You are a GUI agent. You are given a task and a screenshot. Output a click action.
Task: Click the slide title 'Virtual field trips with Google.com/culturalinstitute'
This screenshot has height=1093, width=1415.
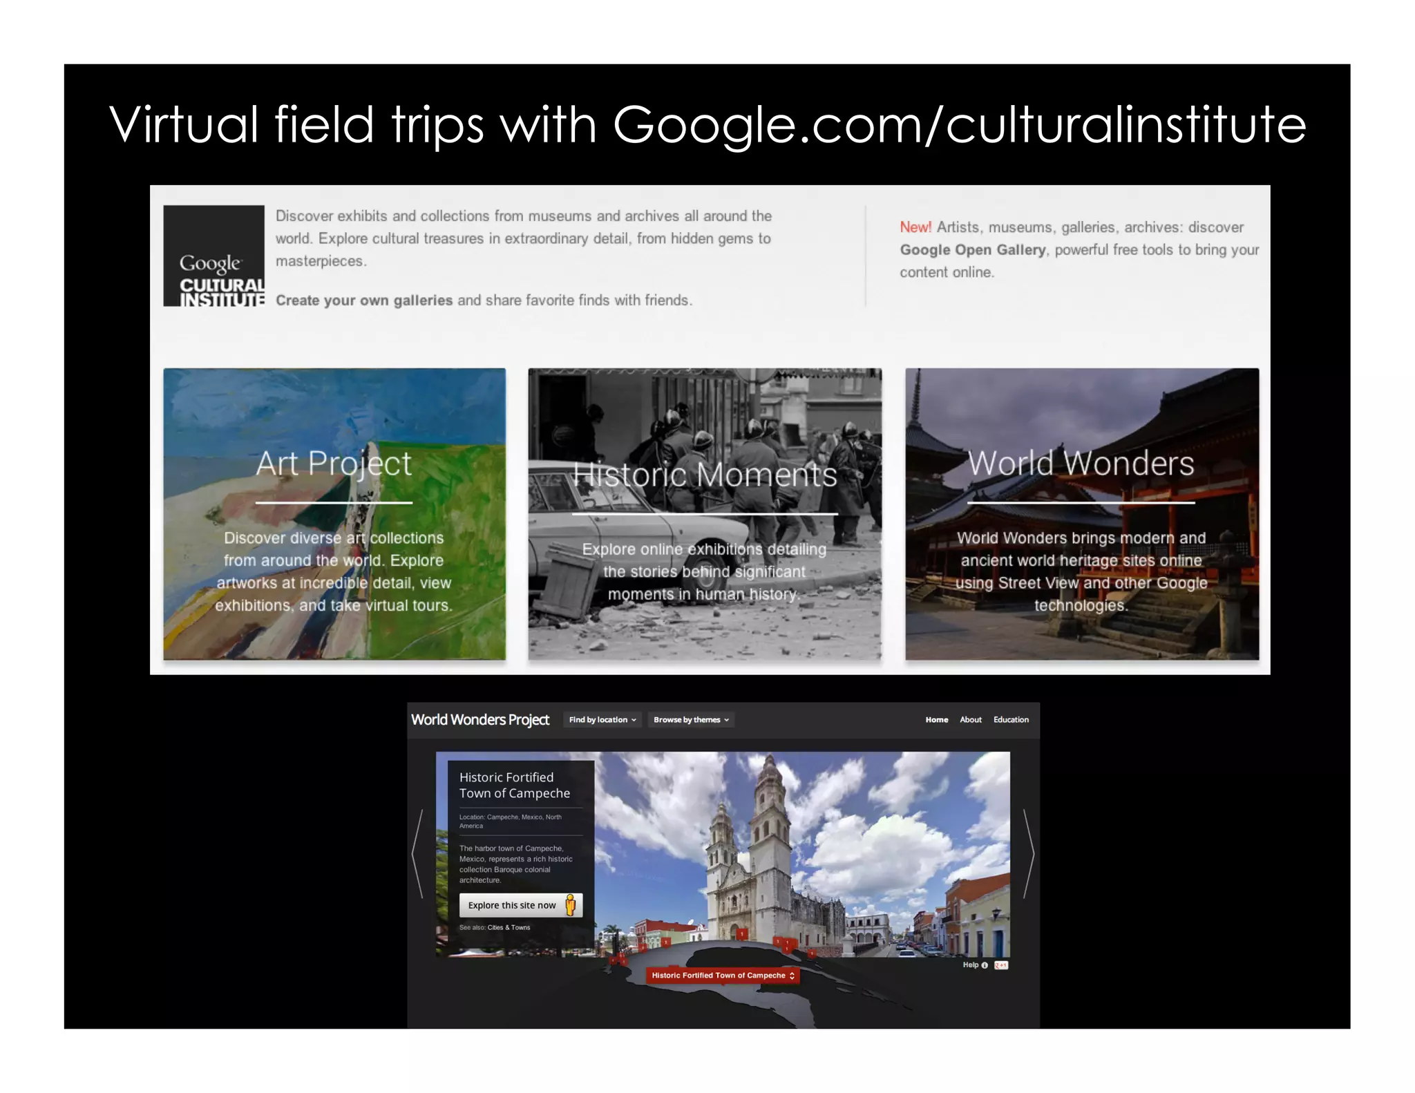click(x=707, y=124)
